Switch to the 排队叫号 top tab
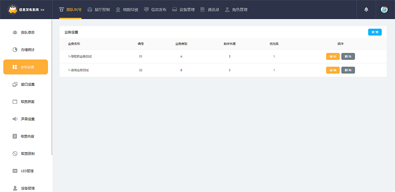The height and width of the screenshot is (192, 395). pos(70,10)
